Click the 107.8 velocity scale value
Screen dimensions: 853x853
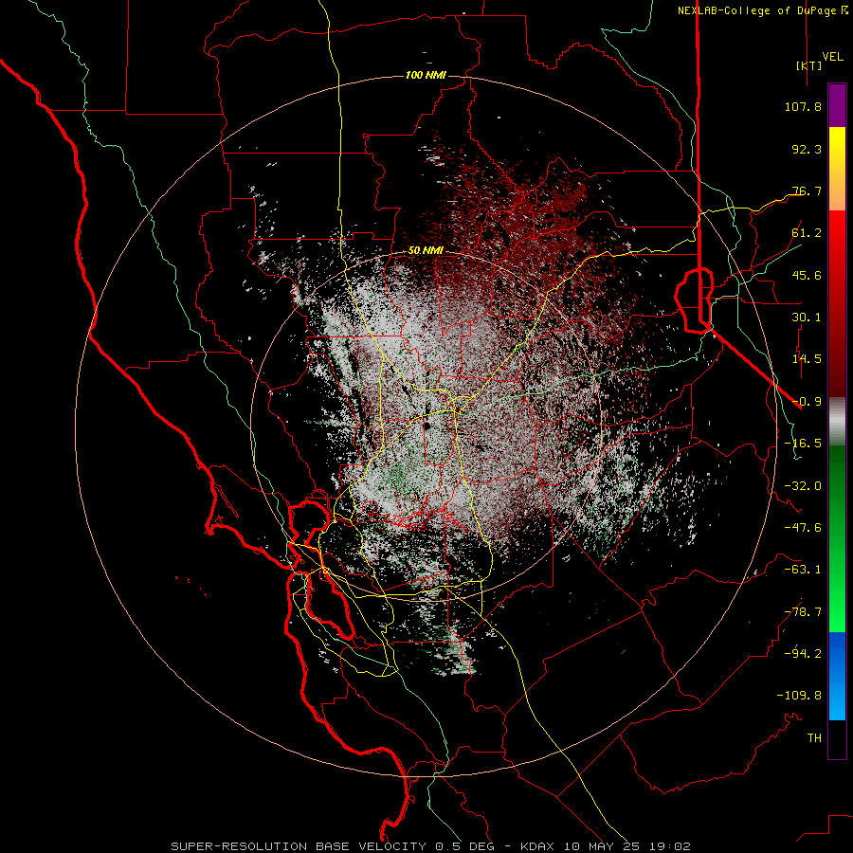coord(803,106)
